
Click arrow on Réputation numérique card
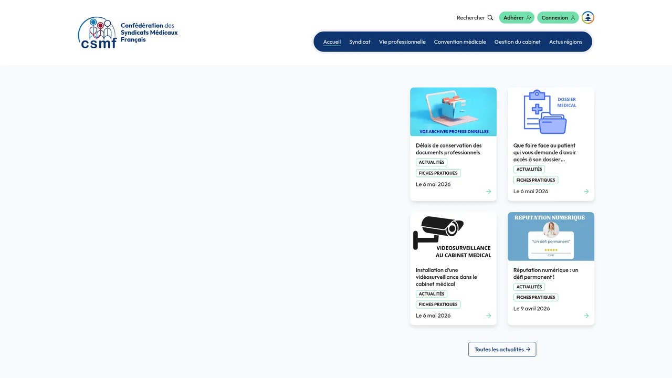point(586,316)
